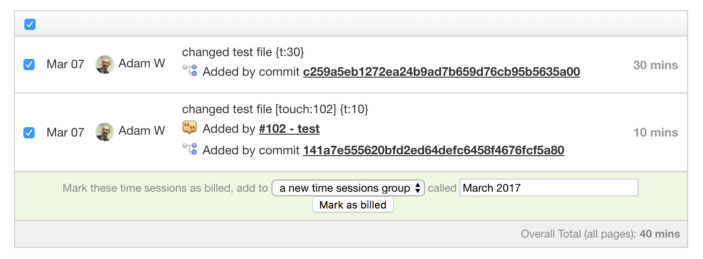Click commit icon beside c259a5eb commit hash
Screen dimensions: 703x259
point(190,71)
